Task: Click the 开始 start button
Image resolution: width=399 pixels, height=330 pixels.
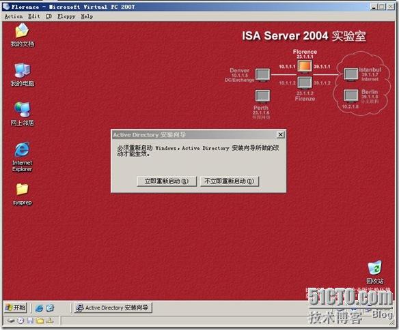Action: [16, 307]
